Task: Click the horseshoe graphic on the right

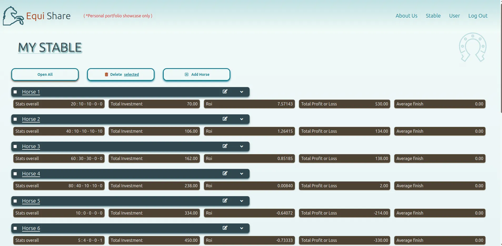Action: pos(473,47)
